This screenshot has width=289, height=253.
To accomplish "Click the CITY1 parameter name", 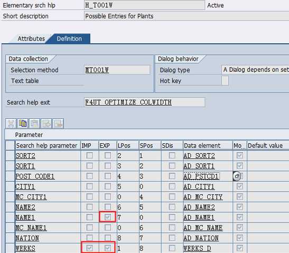I will pyautogui.click(x=25, y=186).
